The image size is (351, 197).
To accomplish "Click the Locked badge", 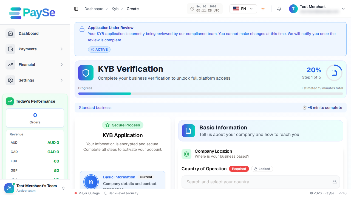I will pyautogui.click(x=262, y=169).
